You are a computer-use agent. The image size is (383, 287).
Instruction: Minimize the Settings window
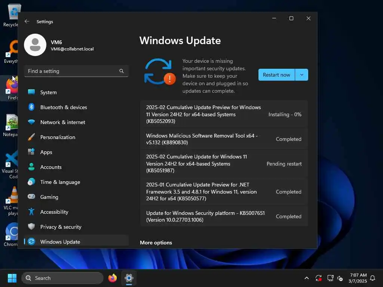click(x=274, y=18)
